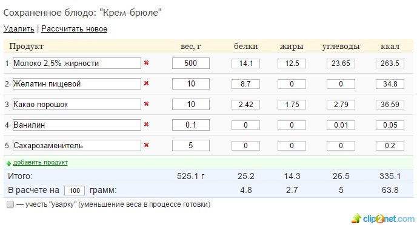
Task: Remove Молоко 2,5% жирности with red X
Action: pos(146,63)
